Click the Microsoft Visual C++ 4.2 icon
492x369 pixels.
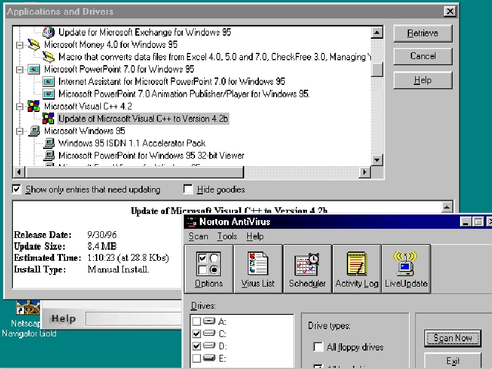point(34,106)
